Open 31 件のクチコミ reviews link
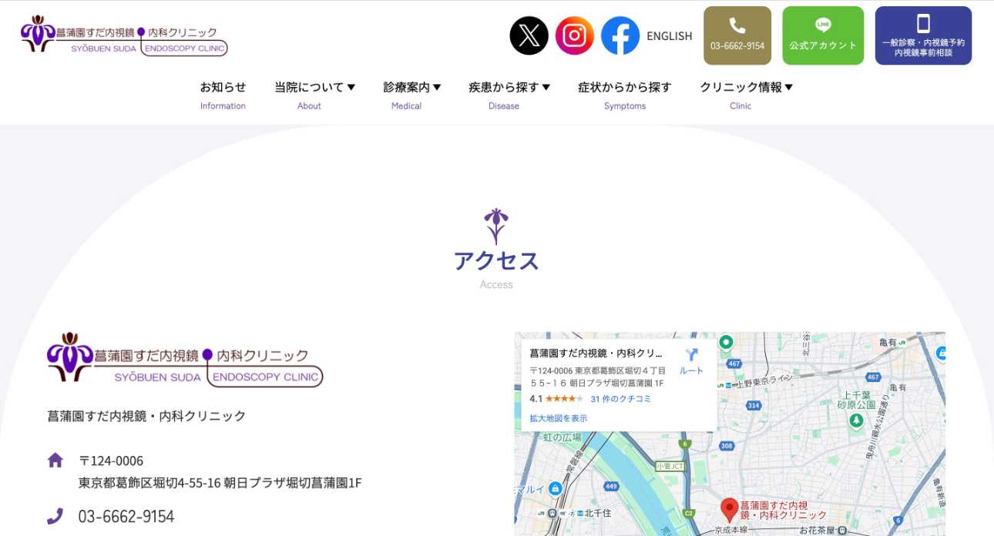The image size is (994, 536). (620, 399)
